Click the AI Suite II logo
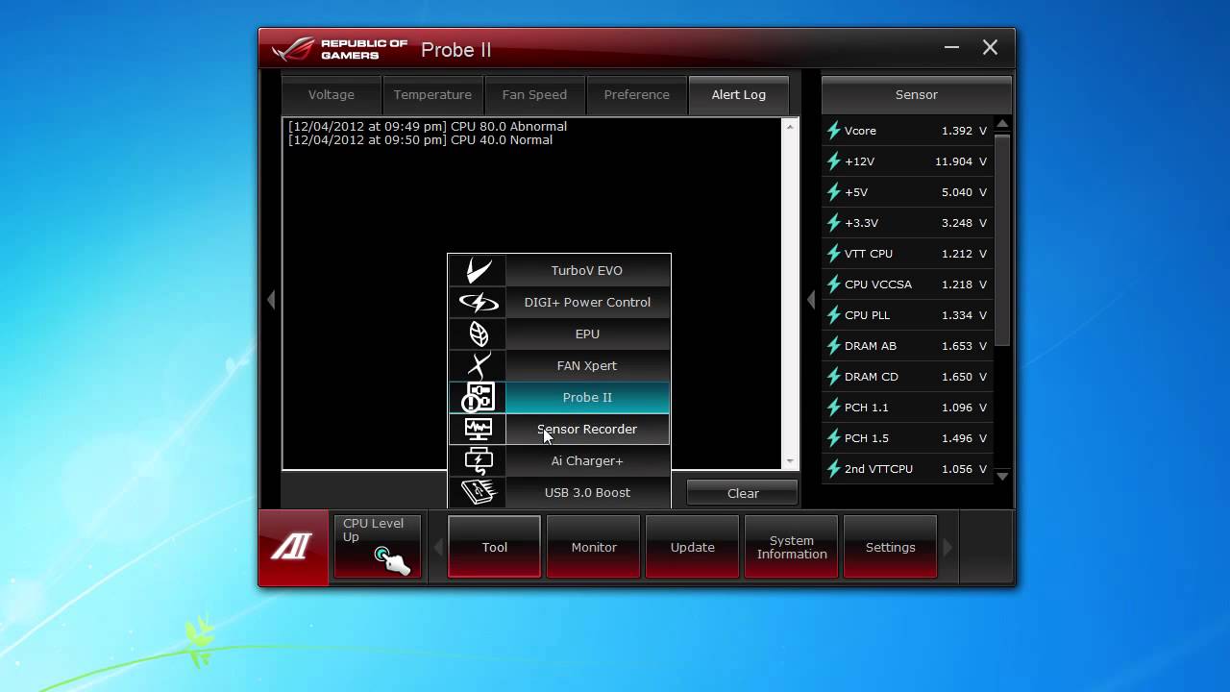This screenshot has height=692, width=1230. point(292,548)
